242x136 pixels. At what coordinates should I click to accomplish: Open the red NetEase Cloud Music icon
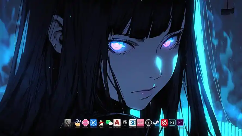(x=164, y=123)
